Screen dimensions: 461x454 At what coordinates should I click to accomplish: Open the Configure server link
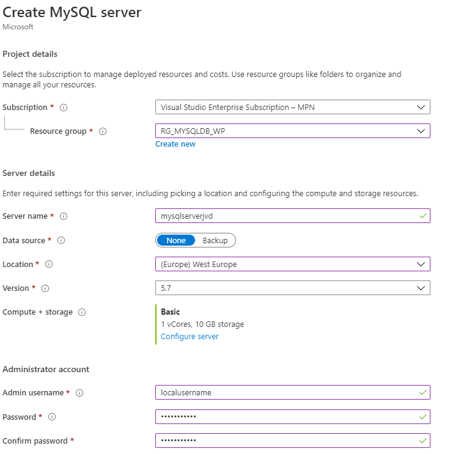pos(190,337)
